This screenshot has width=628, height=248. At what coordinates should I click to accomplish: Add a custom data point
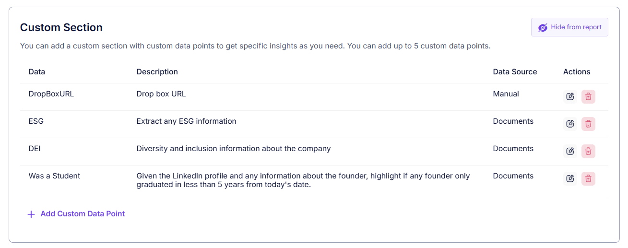pos(83,214)
